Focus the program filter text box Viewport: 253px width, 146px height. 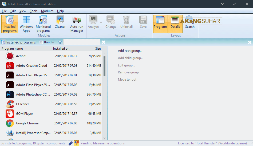click(x=82, y=42)
